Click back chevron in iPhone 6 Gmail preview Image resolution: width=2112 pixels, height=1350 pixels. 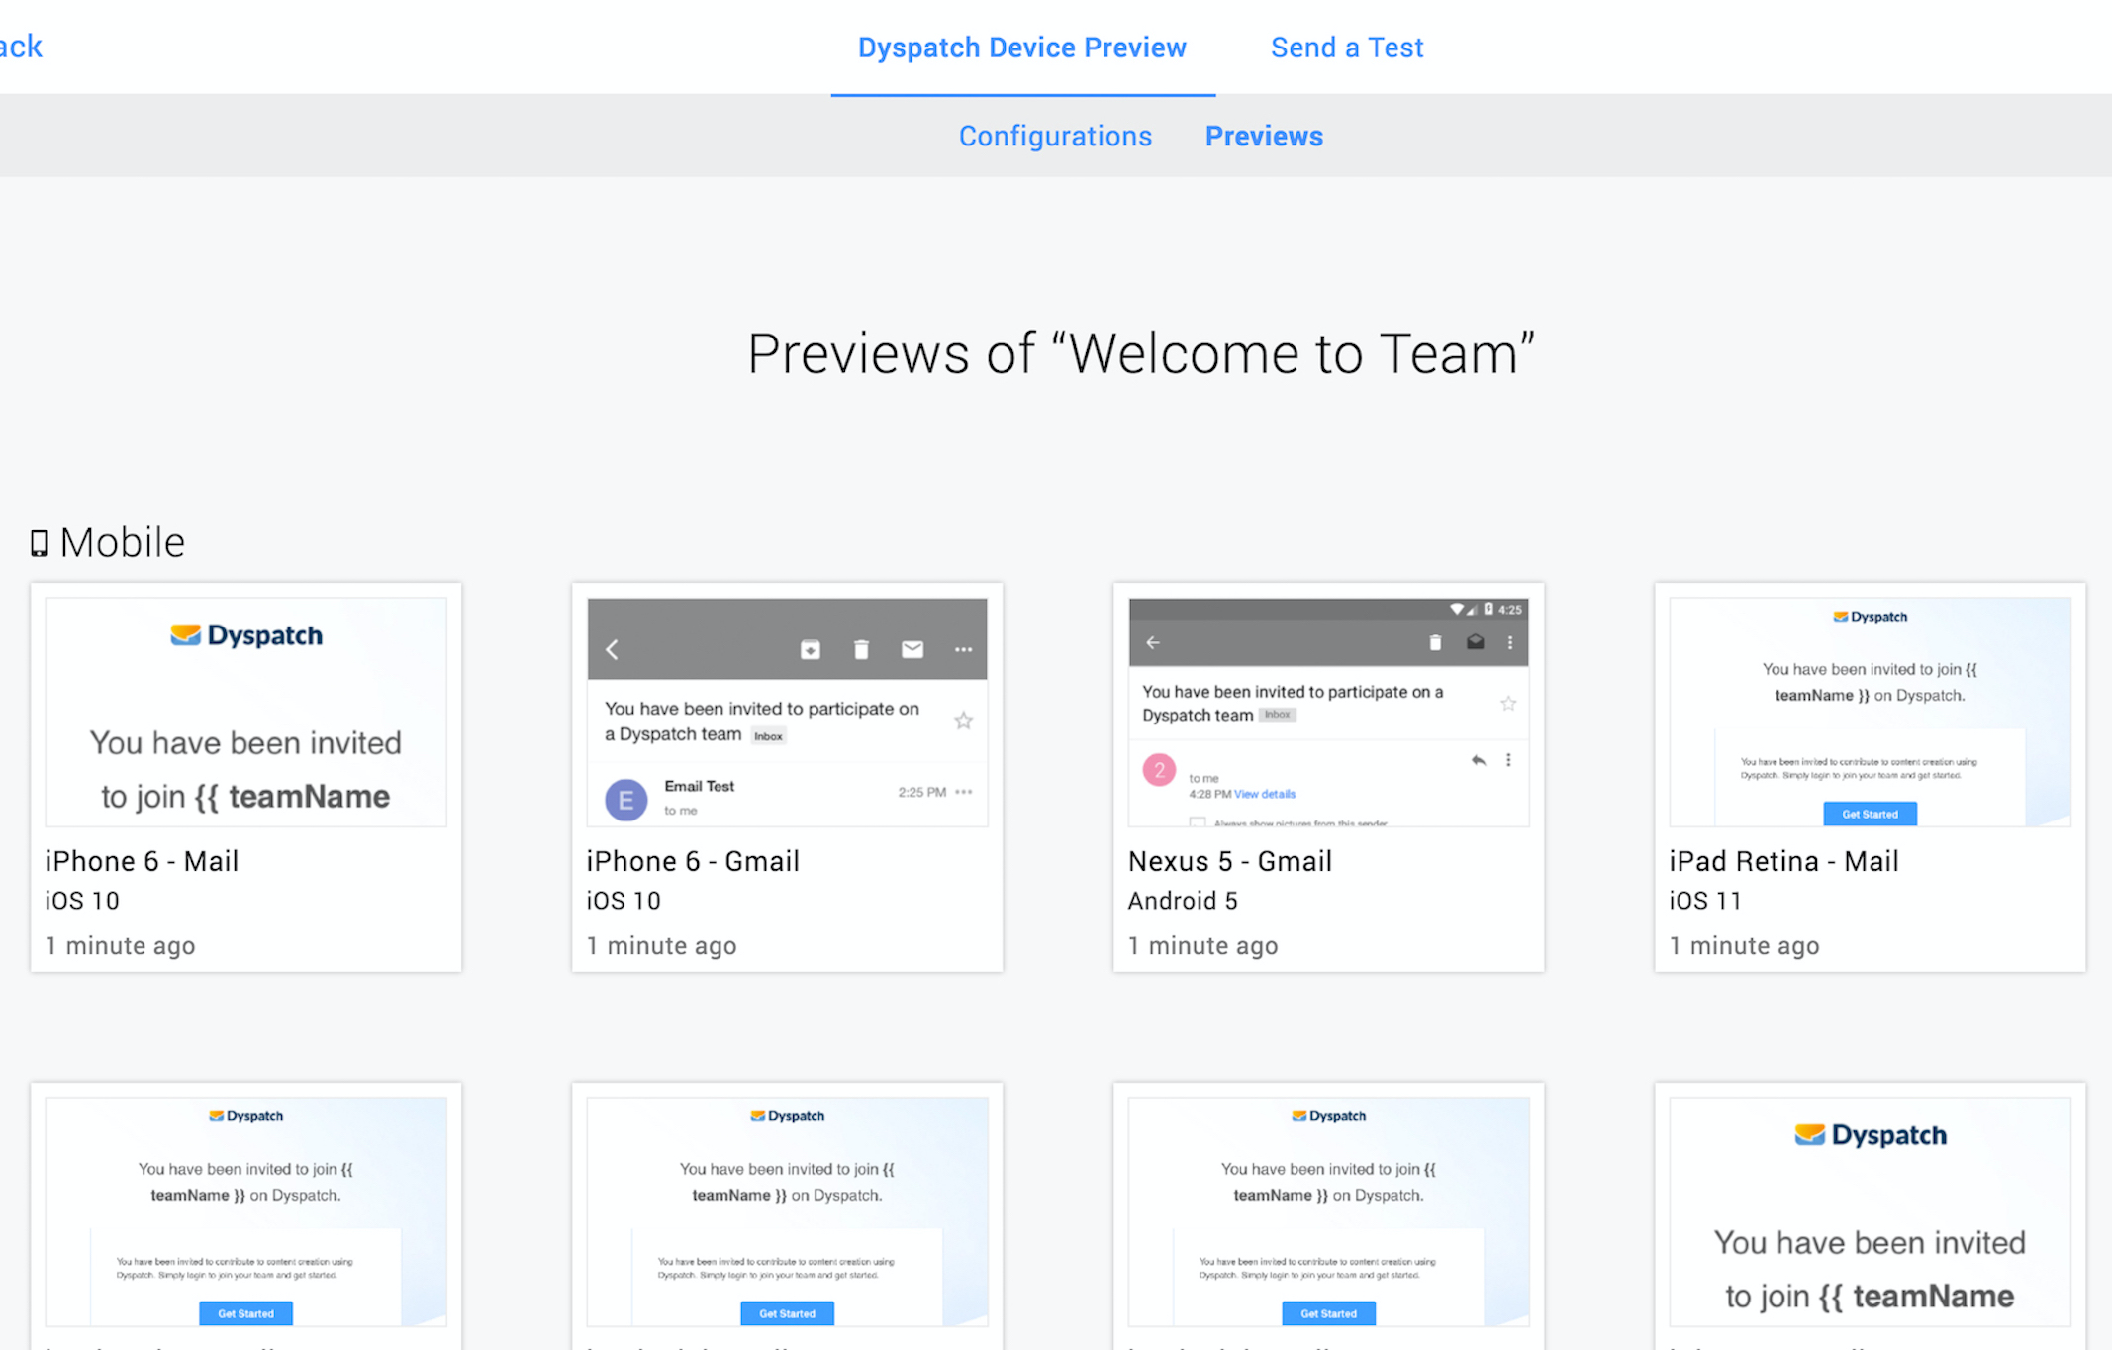tap(612, 649)
